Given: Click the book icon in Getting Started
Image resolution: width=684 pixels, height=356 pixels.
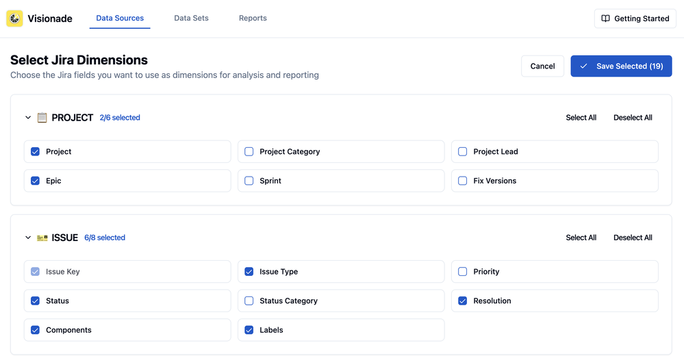Looking at the screenshot, I should (x=605, y=18).
